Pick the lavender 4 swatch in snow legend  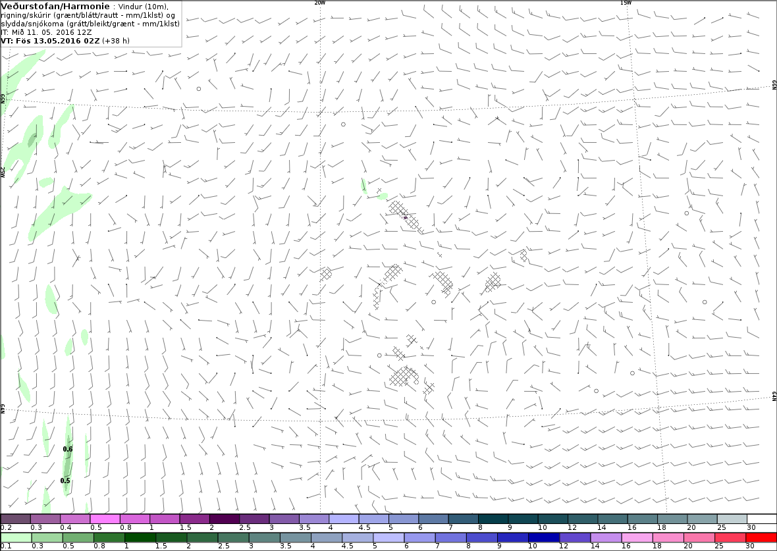click(x=344, y=519)
